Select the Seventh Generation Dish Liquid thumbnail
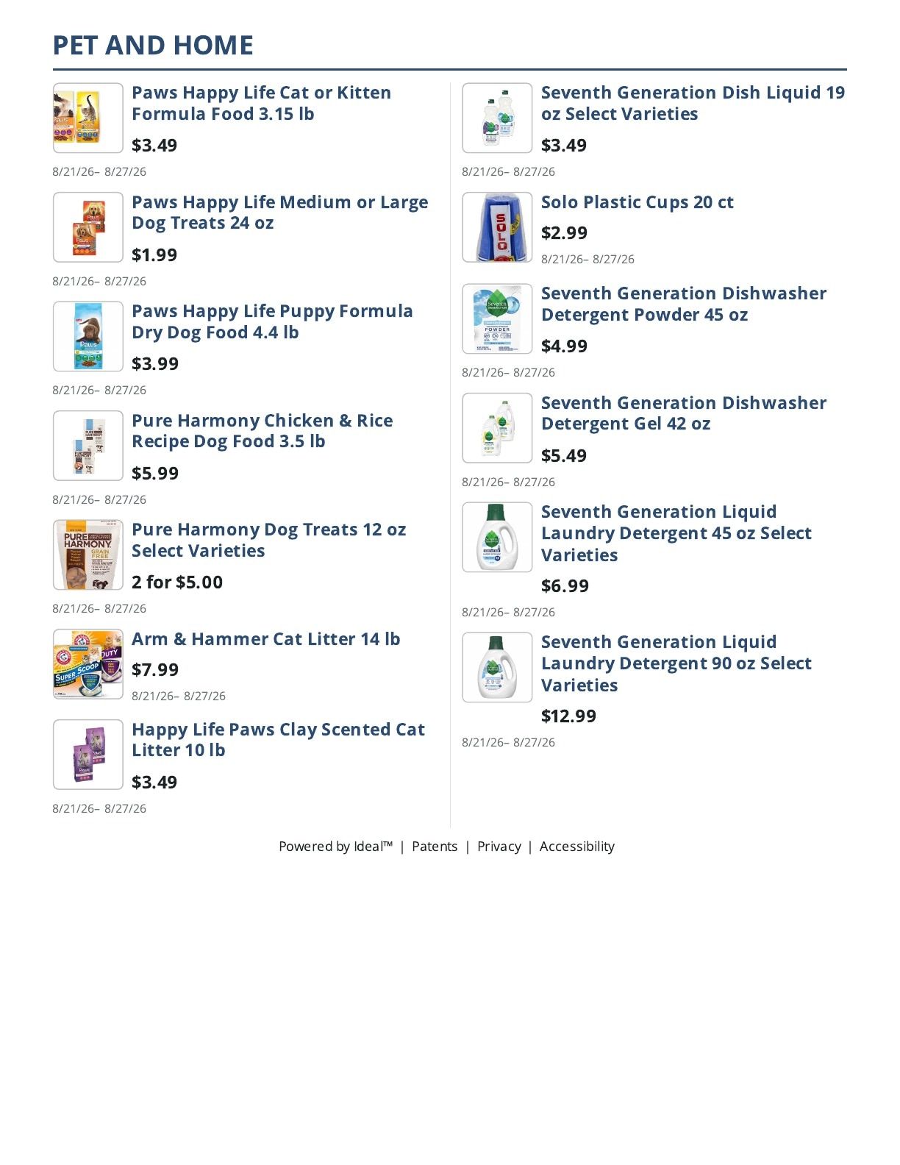The image size is (900, 1165). pos(497,118)
